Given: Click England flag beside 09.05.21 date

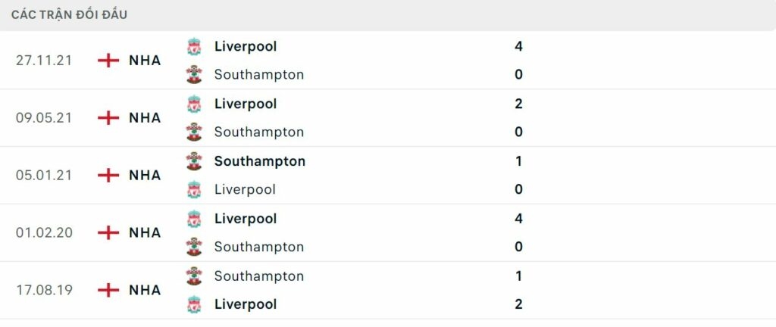Looking at the screenshot, I should 109,117.
